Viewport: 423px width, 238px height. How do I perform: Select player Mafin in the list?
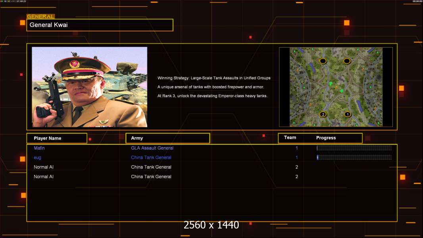pos(39,148)
